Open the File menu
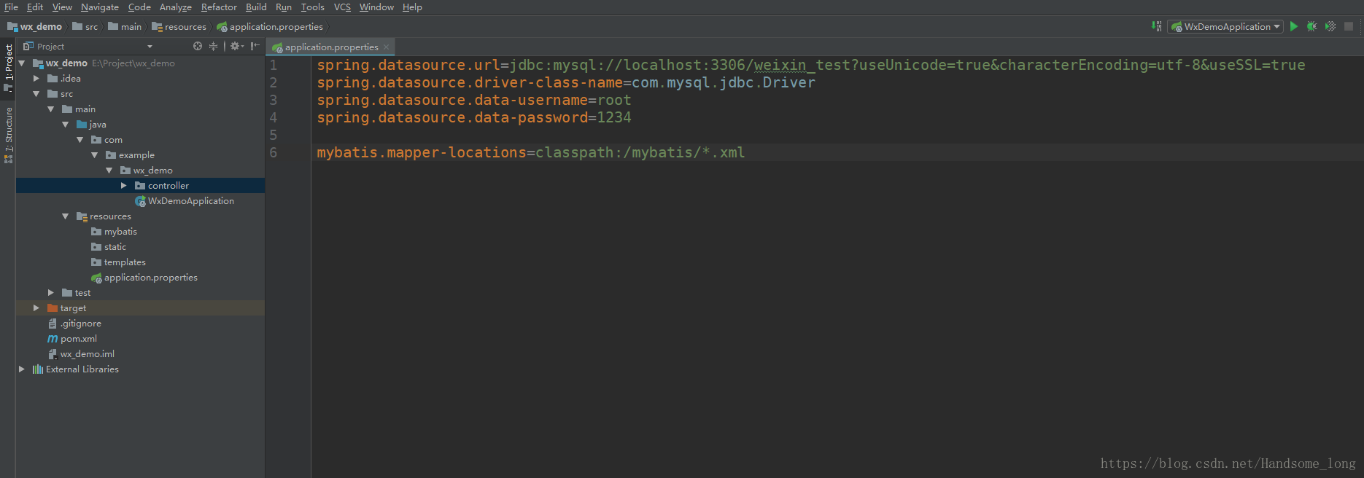Screen dimensions: 1364x478 (x=11, y=7)
